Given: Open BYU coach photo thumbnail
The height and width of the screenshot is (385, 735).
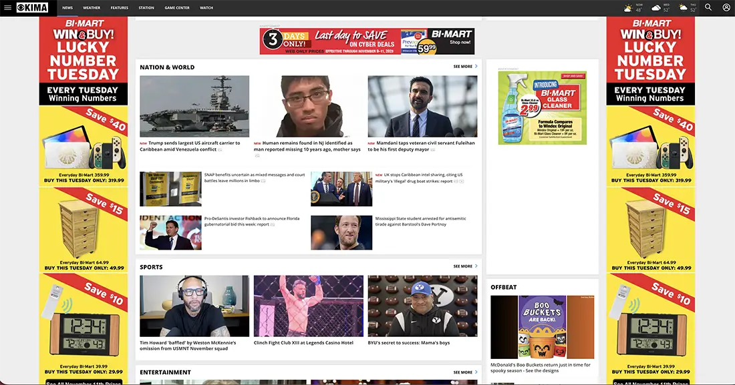Looking at the screenshot, I should coord(422,306).
